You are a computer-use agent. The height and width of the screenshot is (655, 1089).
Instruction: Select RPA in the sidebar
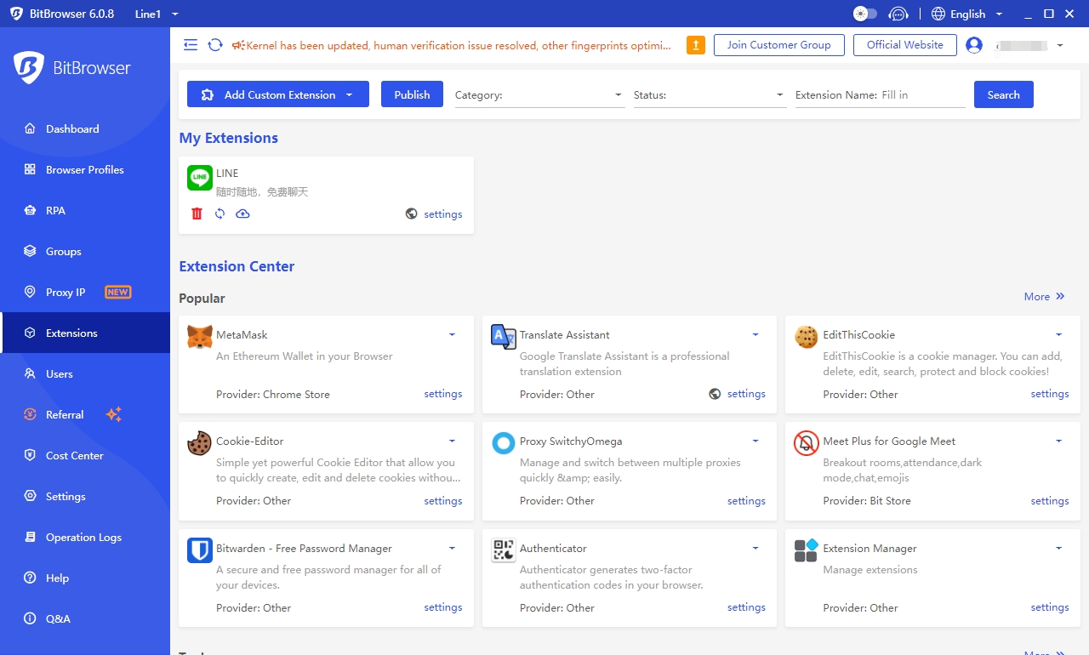click(x=85, y=211)
